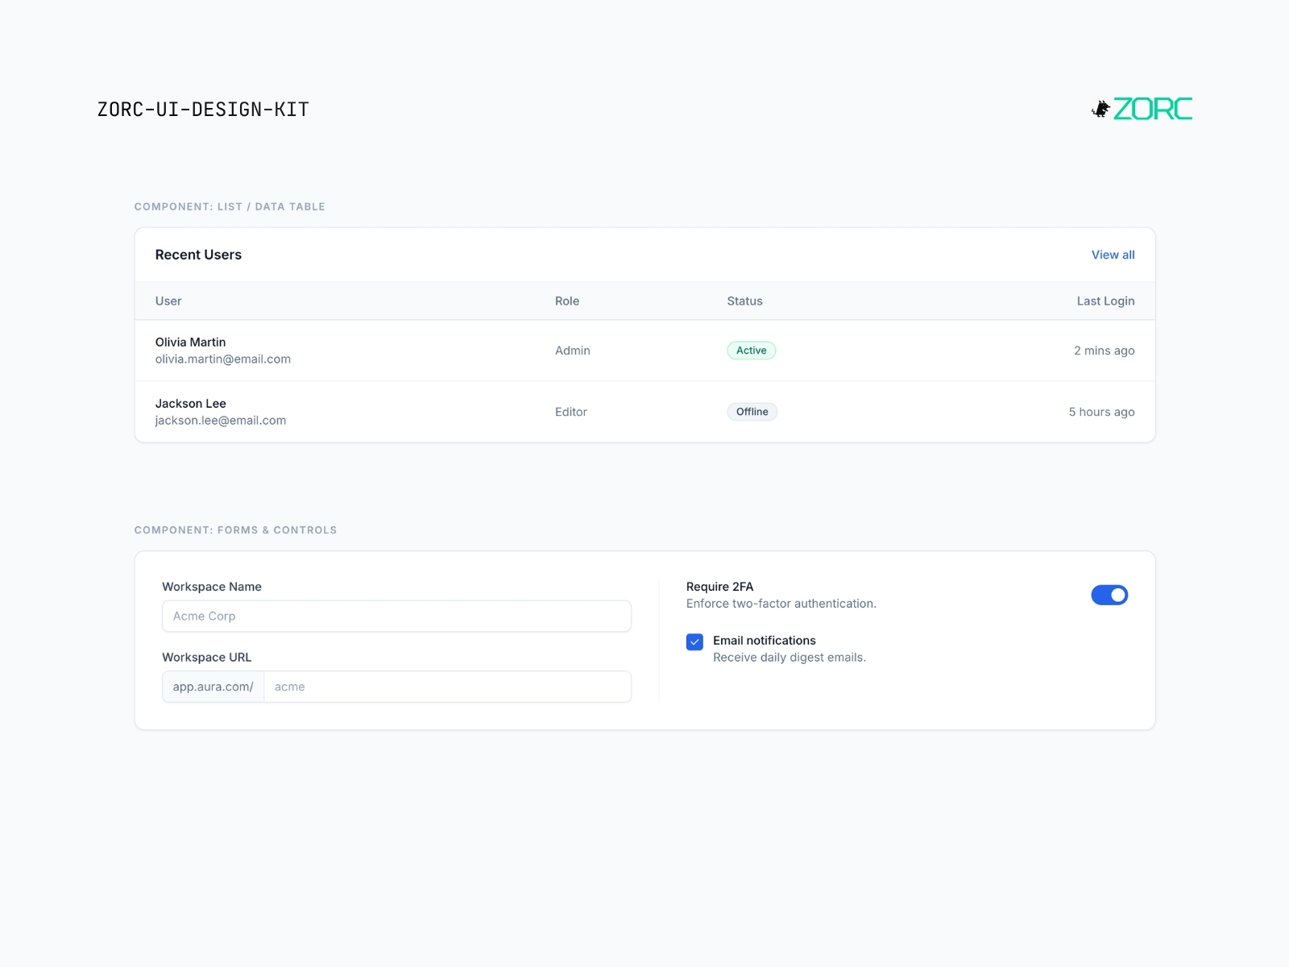Click the olivia.martin@email.com address
Screen dimensions: 1289x967
click(223, 359)
